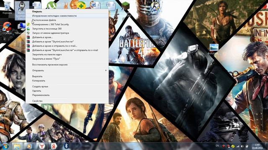Screen dimensions: 268x150
Task: Click the first red tray icon
Action: click(223, 146)
